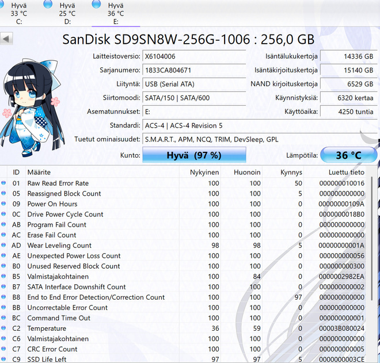Select the Raw Read Error Rate row
Viewport: 380px width, 363px height.
click(x=183, y=183)
